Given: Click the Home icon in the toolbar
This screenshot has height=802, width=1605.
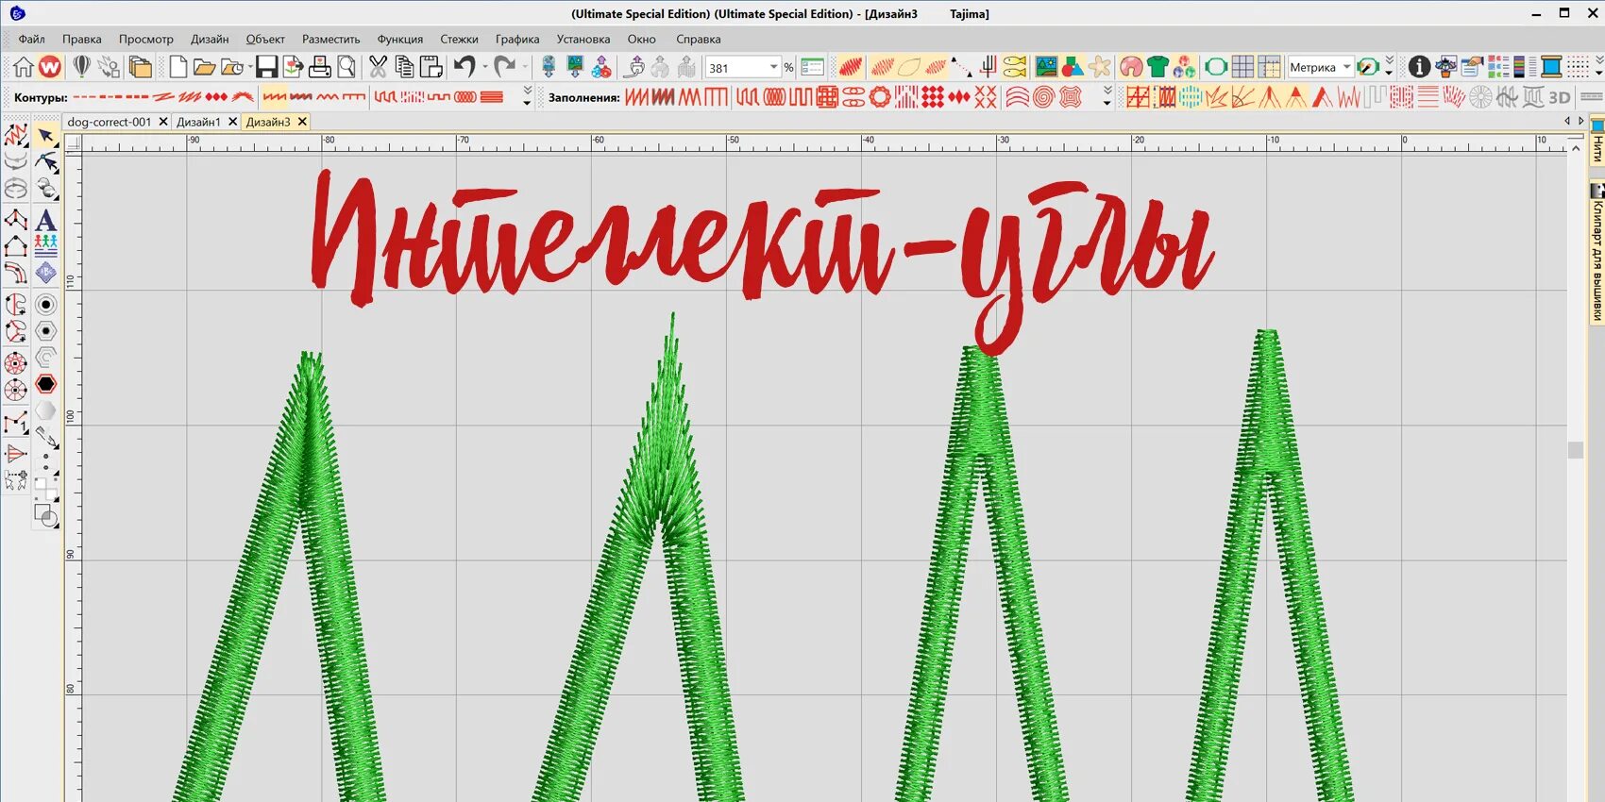Looking at the screenshot, I should point(23,67).
